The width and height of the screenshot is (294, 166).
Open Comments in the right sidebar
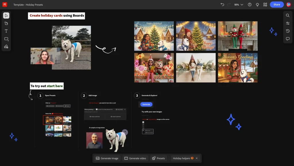[x=288, y=39]
